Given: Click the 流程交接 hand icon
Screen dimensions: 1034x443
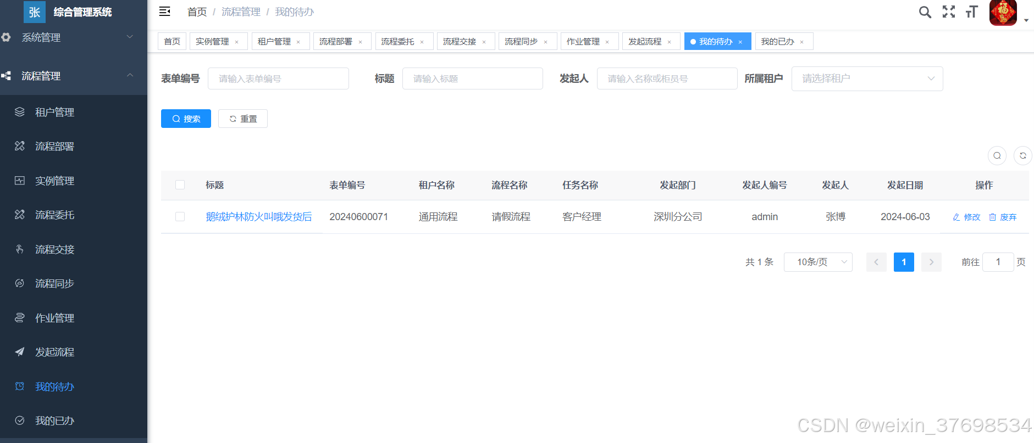Looking at the screenshot, I should click(x=20, y=249).
